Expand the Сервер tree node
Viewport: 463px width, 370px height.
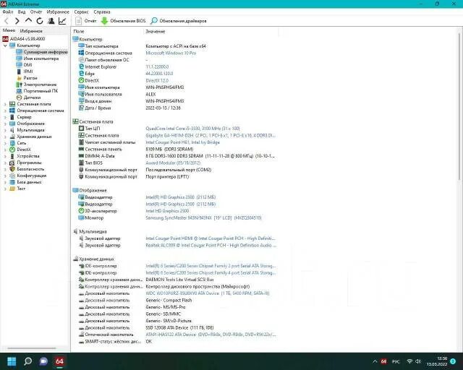click(5, 117)
